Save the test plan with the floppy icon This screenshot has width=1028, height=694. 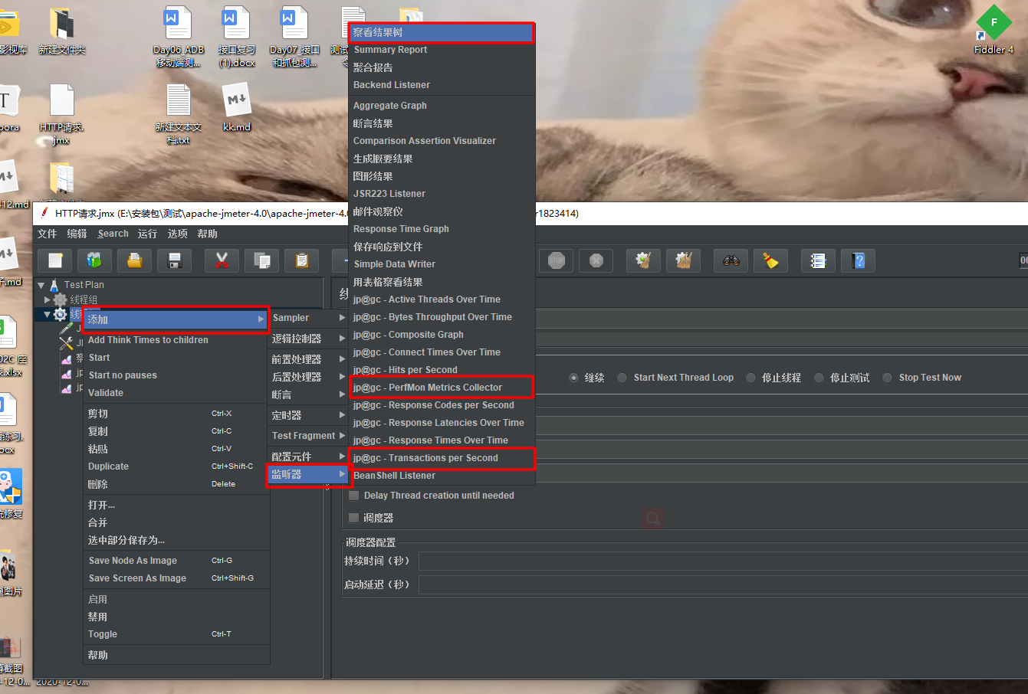174,261
